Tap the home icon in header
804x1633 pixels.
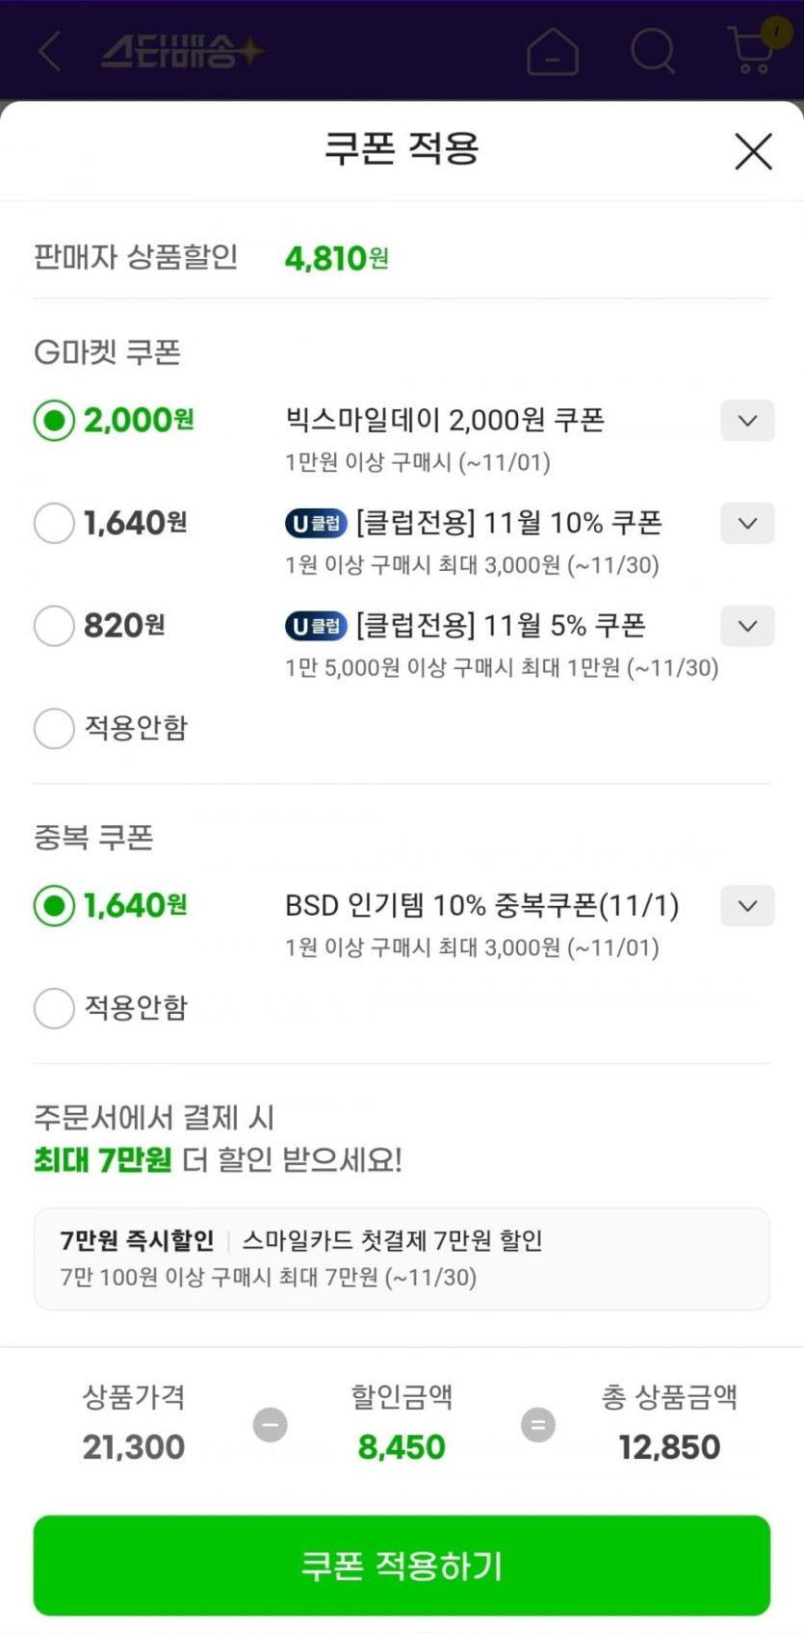click(552, 51)
